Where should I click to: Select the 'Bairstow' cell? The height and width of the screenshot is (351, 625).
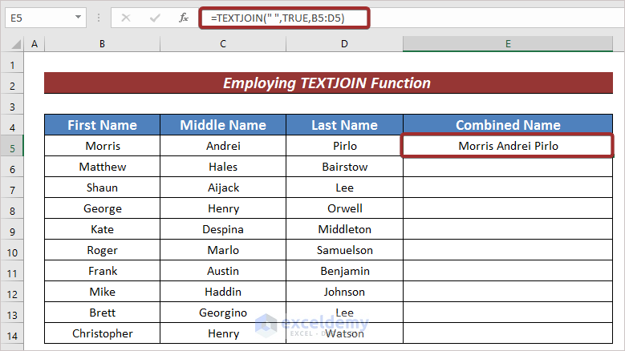(x=344, y=167)
